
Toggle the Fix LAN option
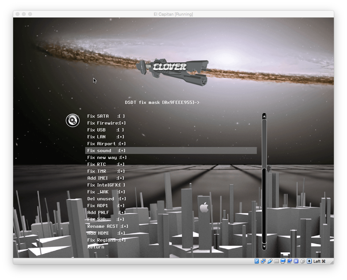pos(171,137)
